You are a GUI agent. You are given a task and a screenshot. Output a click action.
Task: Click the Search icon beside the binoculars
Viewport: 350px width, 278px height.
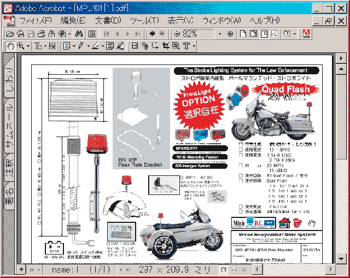tap(62, 34)
